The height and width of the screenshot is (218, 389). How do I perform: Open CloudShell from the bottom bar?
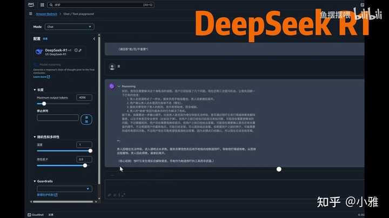coord(38,214)
